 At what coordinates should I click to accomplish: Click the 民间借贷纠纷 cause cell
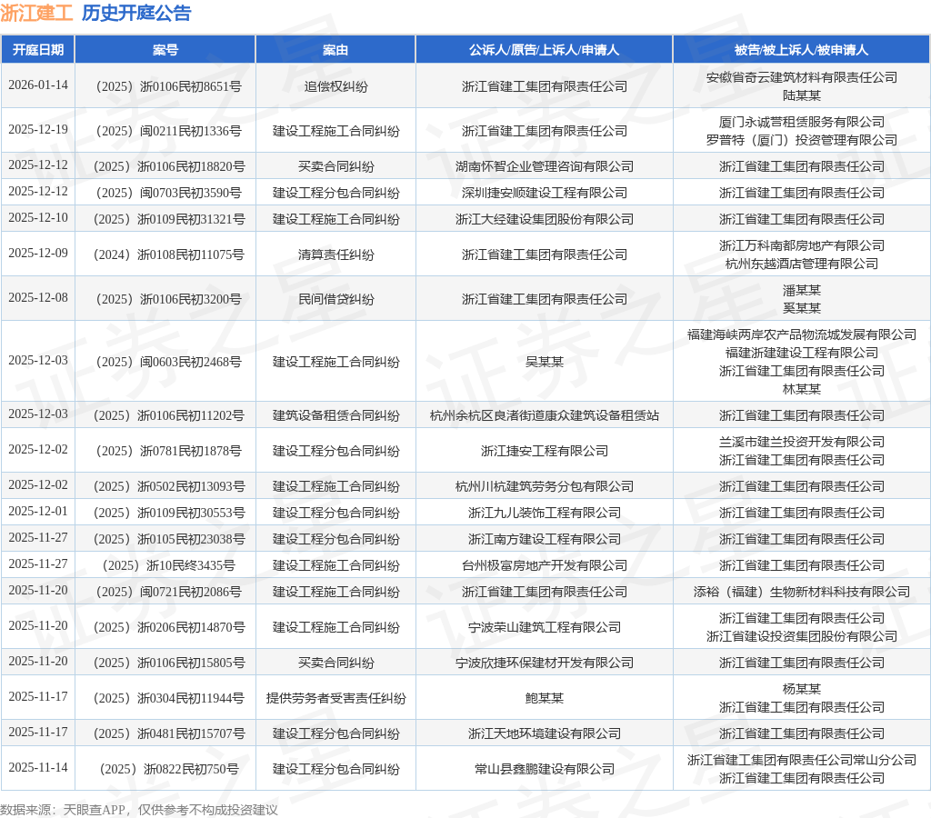coord(335,299)
